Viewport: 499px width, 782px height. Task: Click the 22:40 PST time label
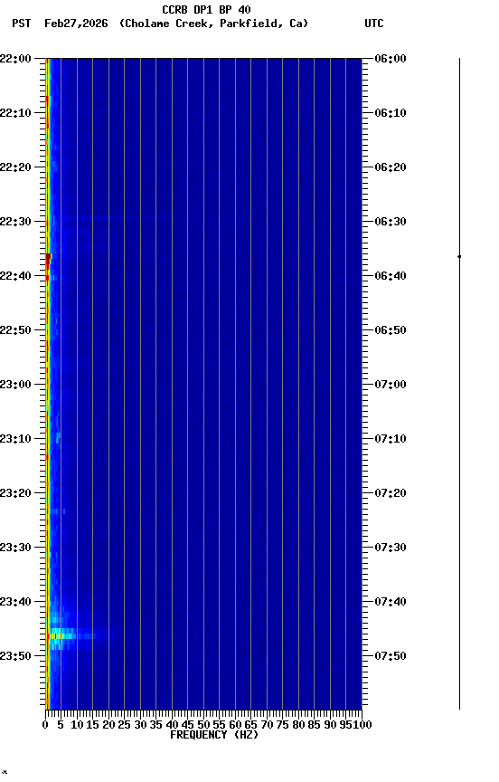pos(15,276)
